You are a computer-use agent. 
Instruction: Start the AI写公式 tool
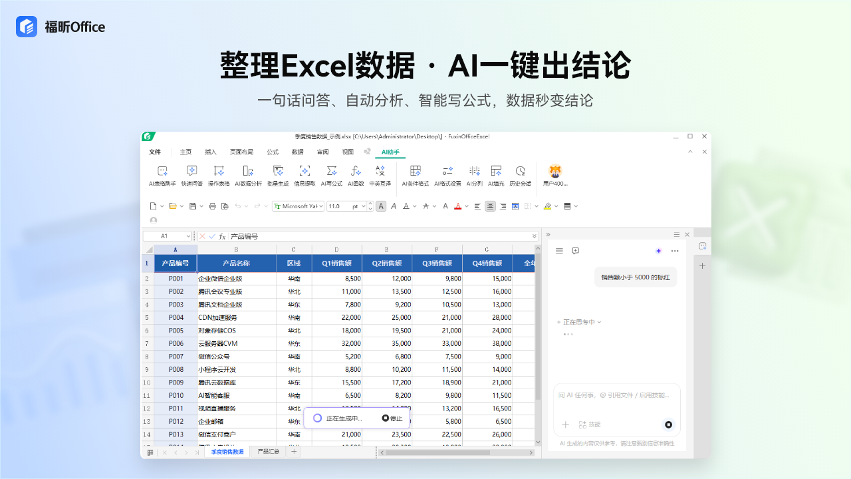click(x=331, y=176)
